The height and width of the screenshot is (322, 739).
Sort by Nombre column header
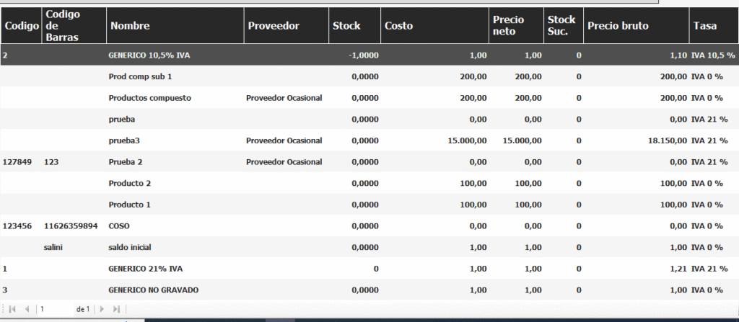[x=129, y=26]
